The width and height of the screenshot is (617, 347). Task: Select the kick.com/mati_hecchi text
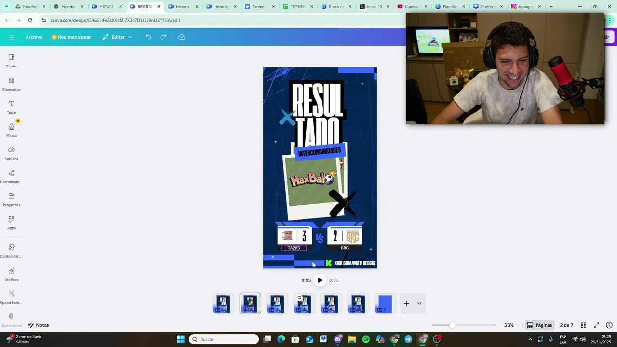click(355, 263)
